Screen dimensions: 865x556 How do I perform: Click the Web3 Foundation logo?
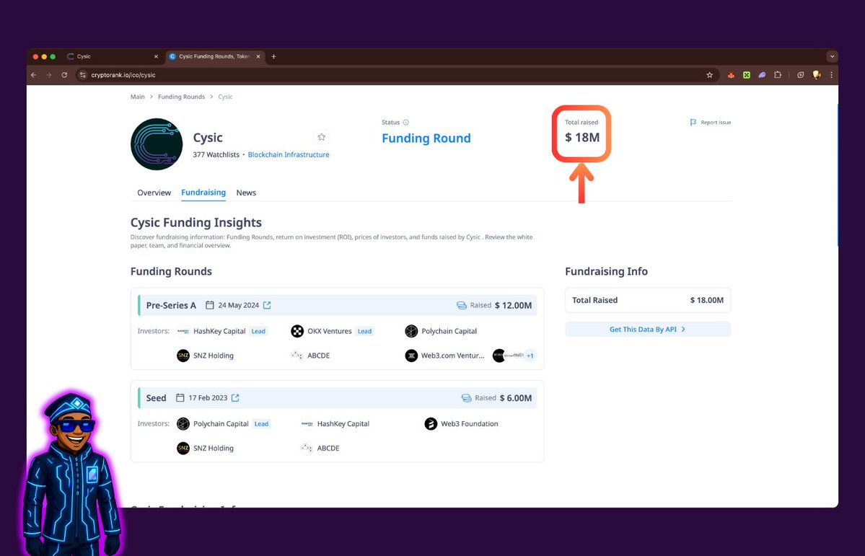[431, 423]
